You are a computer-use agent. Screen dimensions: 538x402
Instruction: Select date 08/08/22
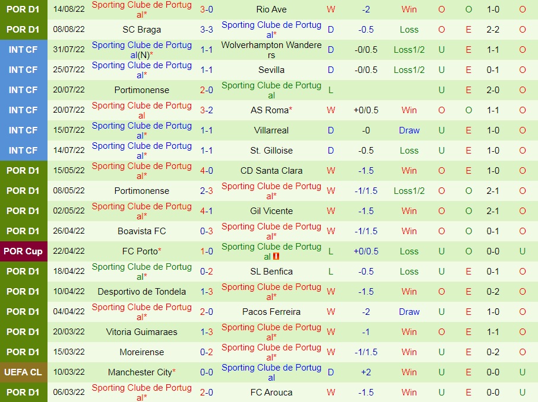coord(69,30)
